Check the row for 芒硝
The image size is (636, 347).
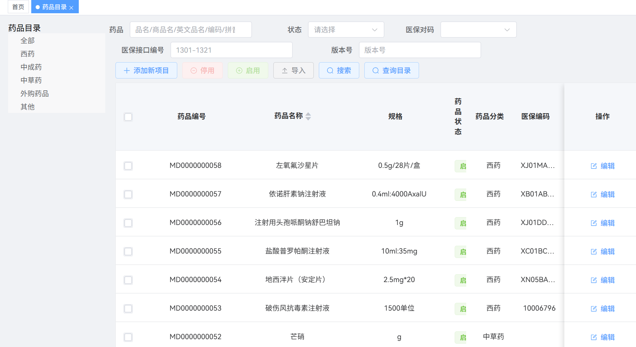[128, 337]
